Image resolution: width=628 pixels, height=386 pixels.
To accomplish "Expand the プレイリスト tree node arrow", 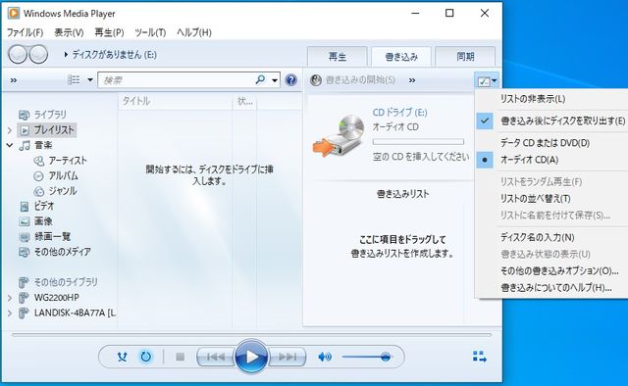I will (x=10, y=130).
